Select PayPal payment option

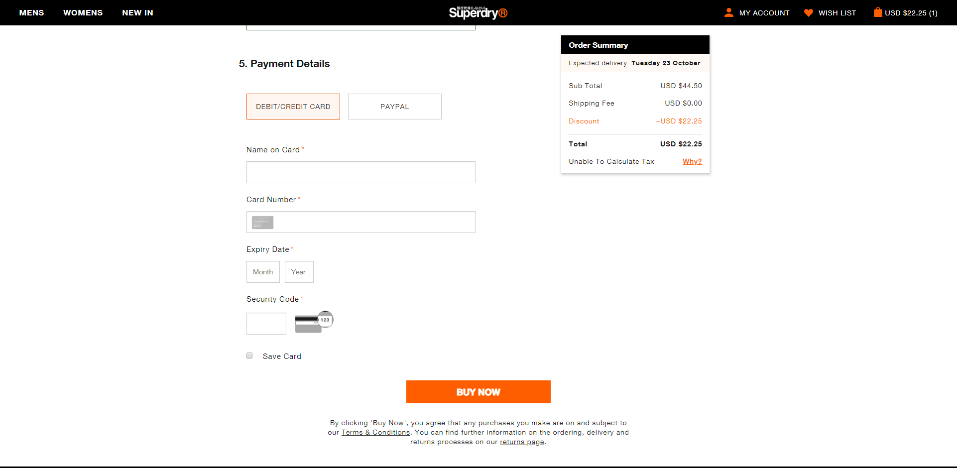394,107
